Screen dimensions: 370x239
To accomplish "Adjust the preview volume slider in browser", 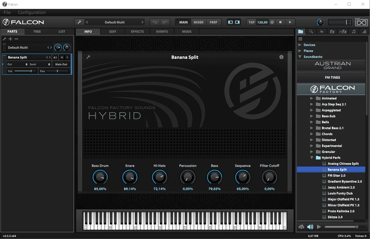I will (x=345, y=227).
